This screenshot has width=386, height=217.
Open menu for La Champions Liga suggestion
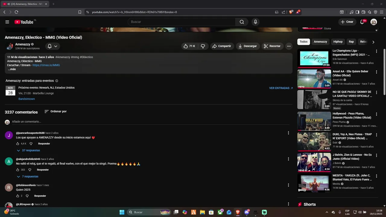(x=376, y=51)
